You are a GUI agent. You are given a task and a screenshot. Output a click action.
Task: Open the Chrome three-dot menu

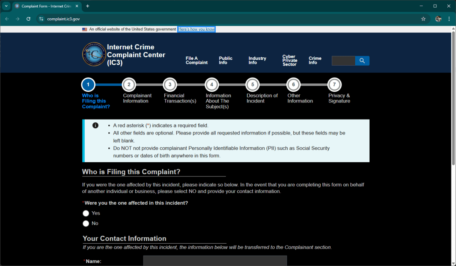tap(449, 19)
